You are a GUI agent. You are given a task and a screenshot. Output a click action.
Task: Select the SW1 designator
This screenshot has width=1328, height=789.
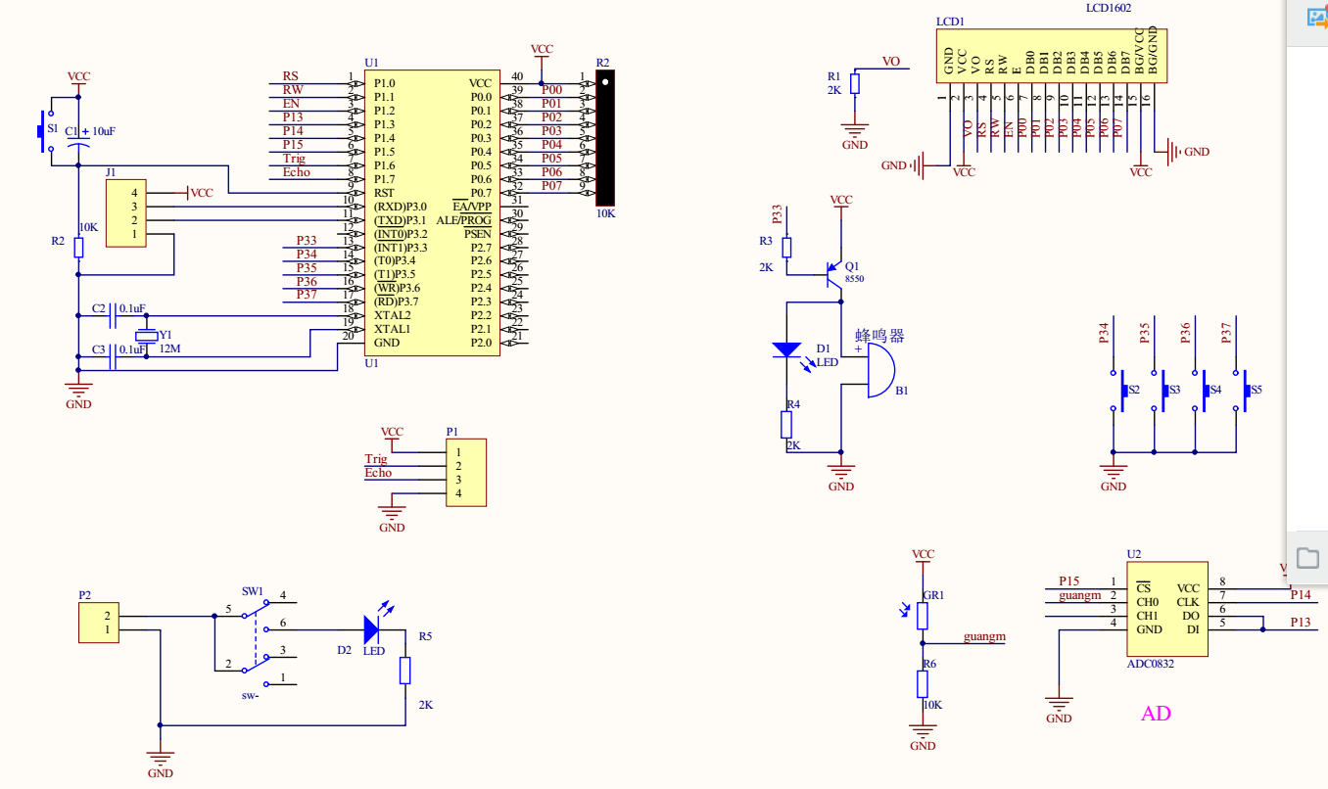pos(253,591)
